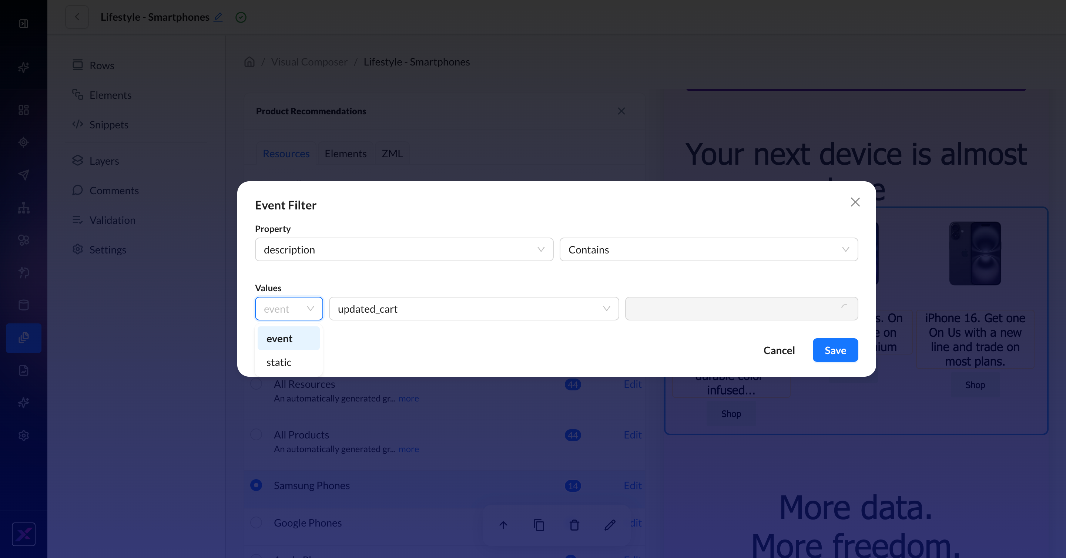Open the highlighted Visual Composer sidebar icon
The width and height of the screenshot is (1066, 558).
click(x=24, y=338)
